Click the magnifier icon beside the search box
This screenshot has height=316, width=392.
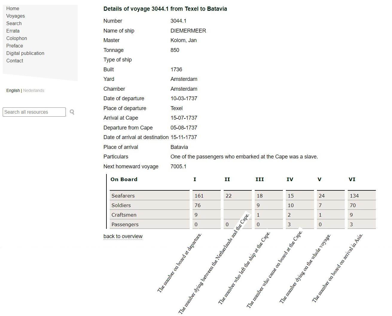pyautogui.click(x=72, y=112)
